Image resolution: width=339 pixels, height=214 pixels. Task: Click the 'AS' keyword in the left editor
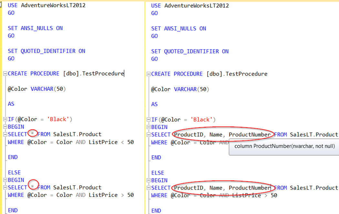[11, 104]
